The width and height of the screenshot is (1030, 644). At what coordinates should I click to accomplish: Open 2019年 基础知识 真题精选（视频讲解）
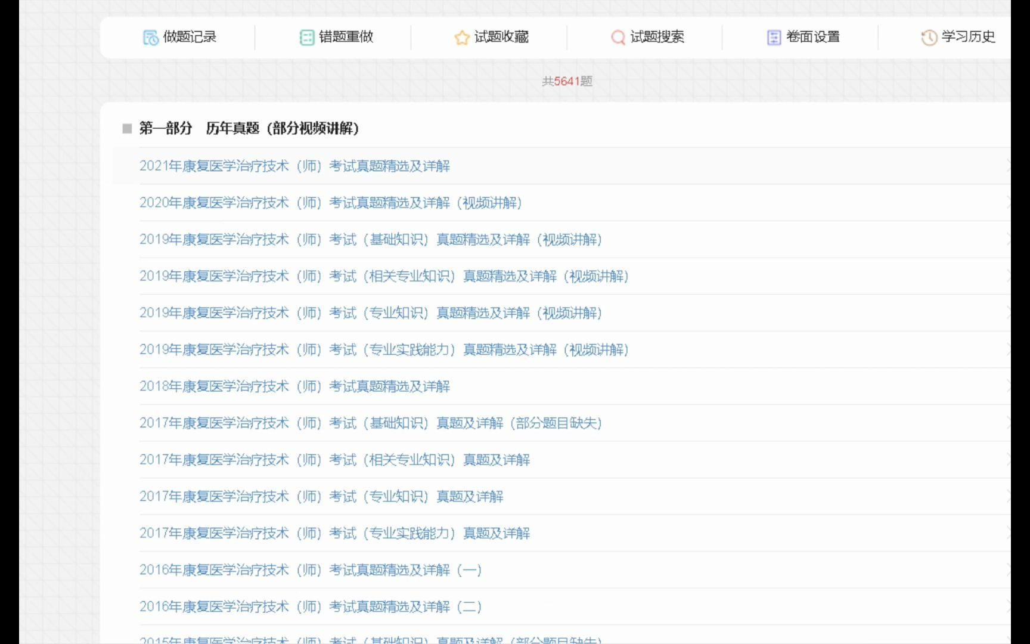(x=371, y=239)
